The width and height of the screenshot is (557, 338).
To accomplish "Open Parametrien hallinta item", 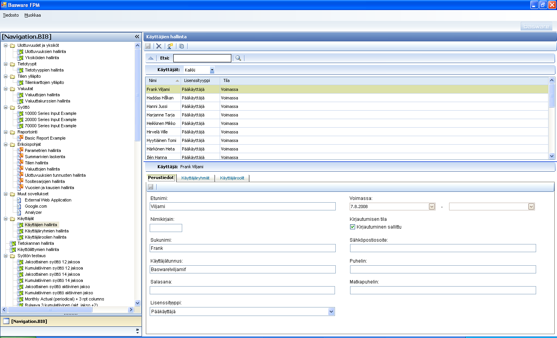I will click(x=43, y=150).
